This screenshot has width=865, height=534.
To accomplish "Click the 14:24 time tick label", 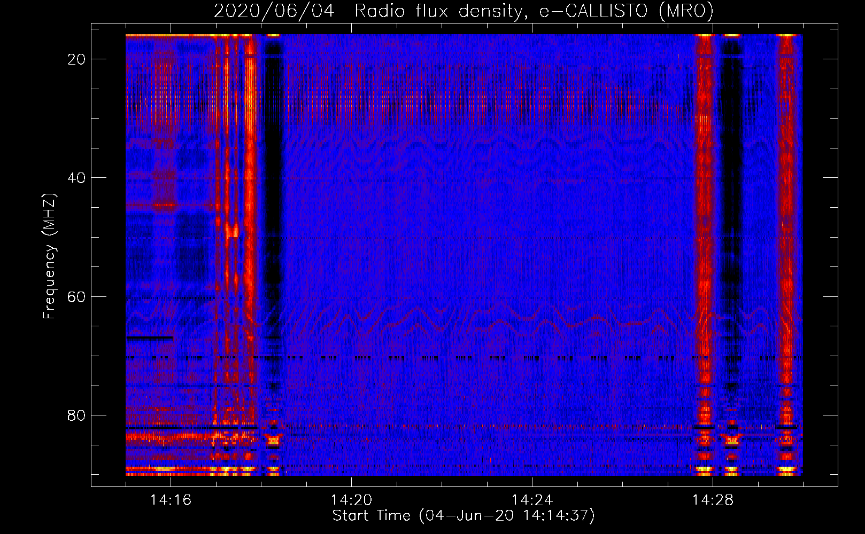I will tap(532, 500).
